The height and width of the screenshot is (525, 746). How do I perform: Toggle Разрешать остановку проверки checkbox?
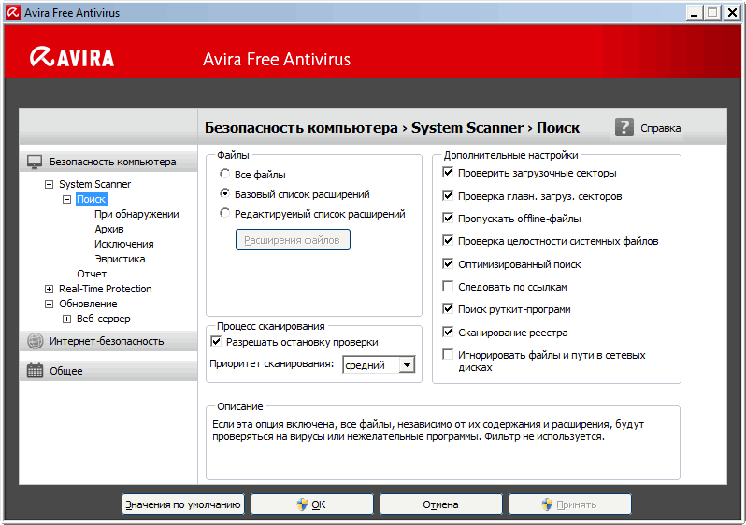click(x=217, y=343)
